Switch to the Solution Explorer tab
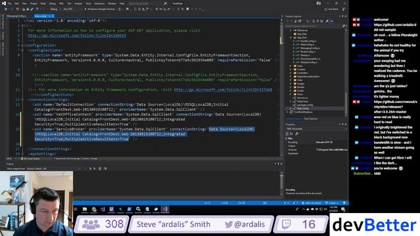The width and height of the screenshot is (420, 236). 293,119
